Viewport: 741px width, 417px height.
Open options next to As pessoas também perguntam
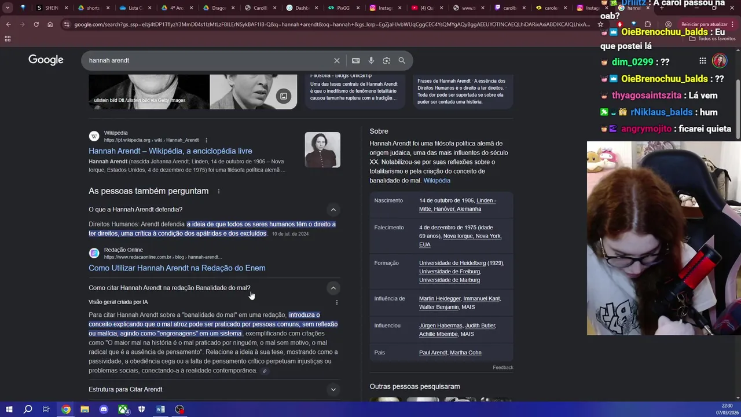click(219, 191)
